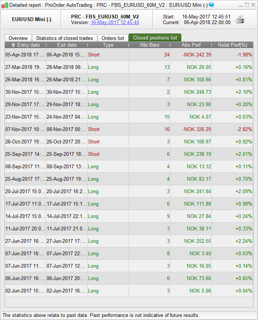Minimize the Detailed report window
Viewport: 258px width, 320px height.
tap(240, 5)
